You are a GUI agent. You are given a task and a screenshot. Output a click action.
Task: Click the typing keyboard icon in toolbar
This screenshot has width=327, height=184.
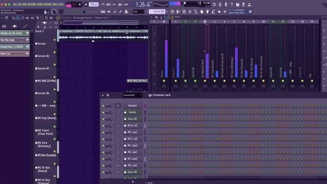pyautogui.click(x=103, y=12)
